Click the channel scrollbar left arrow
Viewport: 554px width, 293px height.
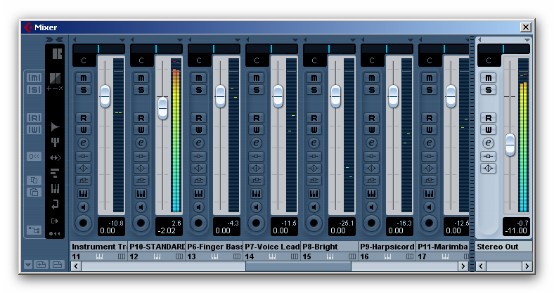click(x=76, y=266)
